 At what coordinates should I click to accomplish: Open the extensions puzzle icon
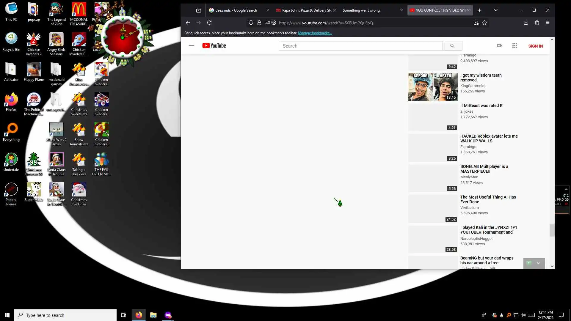click(x=537, y=23)
